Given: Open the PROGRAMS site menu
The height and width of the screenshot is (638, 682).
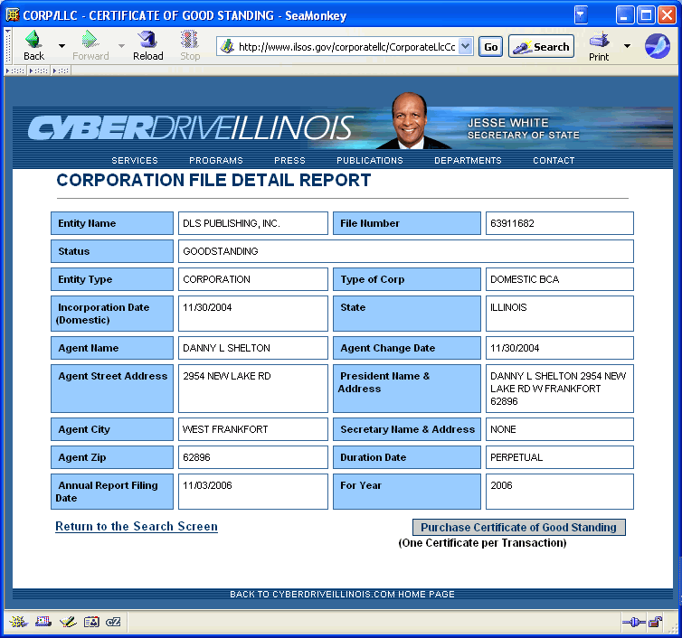Looking at the screenshot, I should [216, 160].
